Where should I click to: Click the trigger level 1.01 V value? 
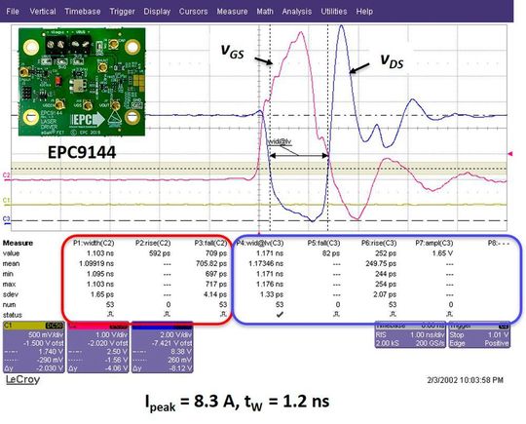pyautogui.click(x=499, y=335)
